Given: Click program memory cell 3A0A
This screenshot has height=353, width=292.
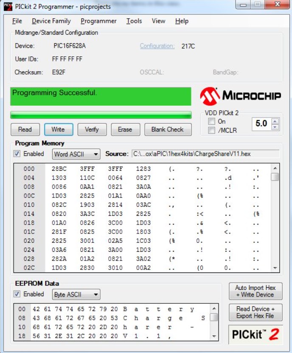Looking at the screenshot, I should tap(143, 187).
